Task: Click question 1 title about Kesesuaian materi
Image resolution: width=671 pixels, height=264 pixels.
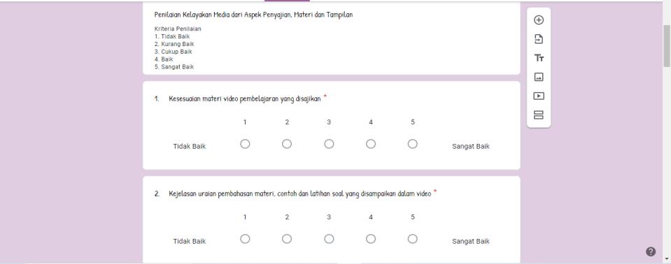Action: coord(244,99)
